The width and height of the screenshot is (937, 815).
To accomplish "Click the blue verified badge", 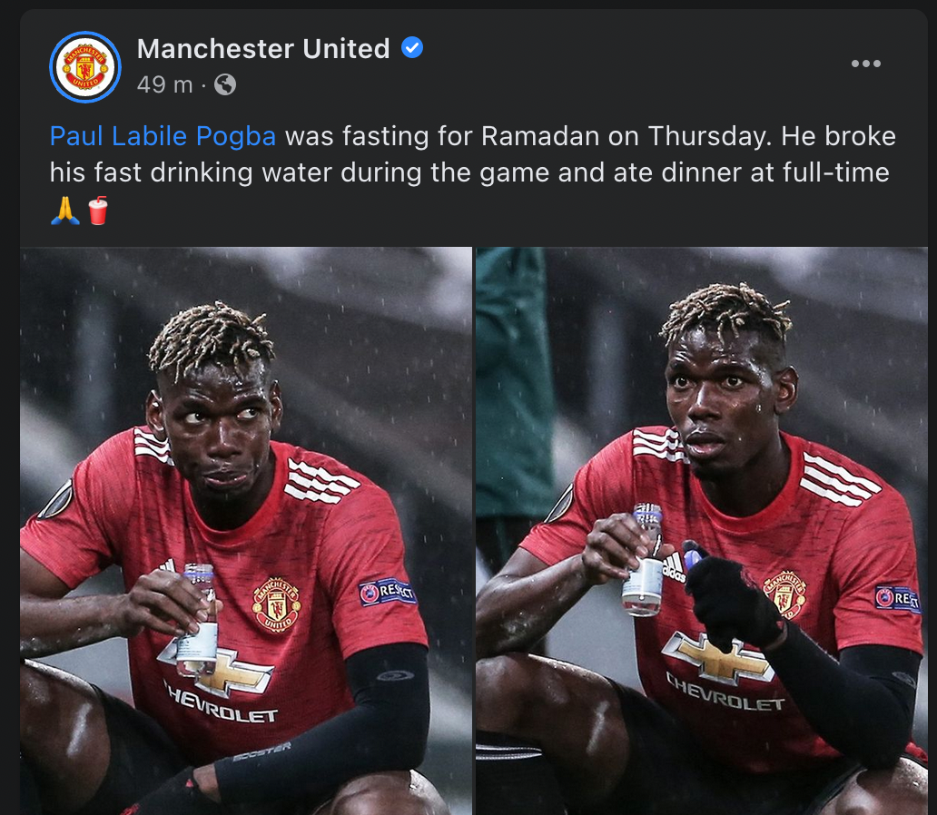I will 411,47.
